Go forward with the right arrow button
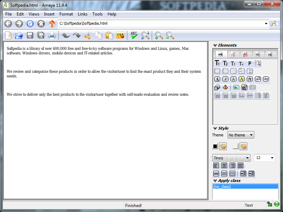This screenshot has height=212, width=283. 19,24
